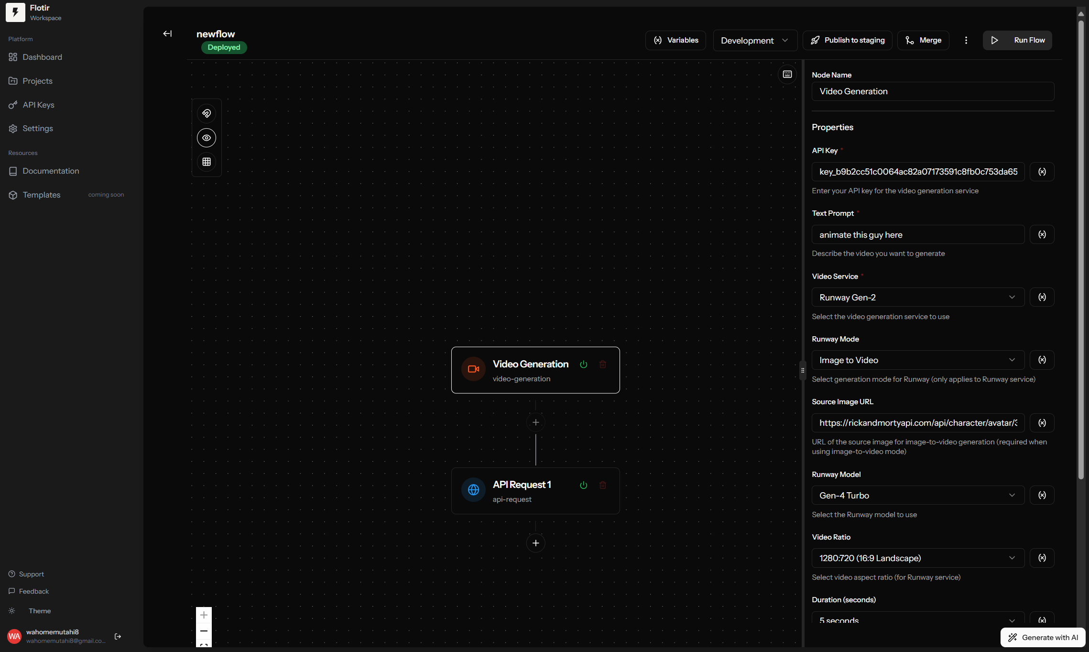Toggle the grid view canvas tool
This screenshot has height=652, width=1089.
tap(207, 162)
